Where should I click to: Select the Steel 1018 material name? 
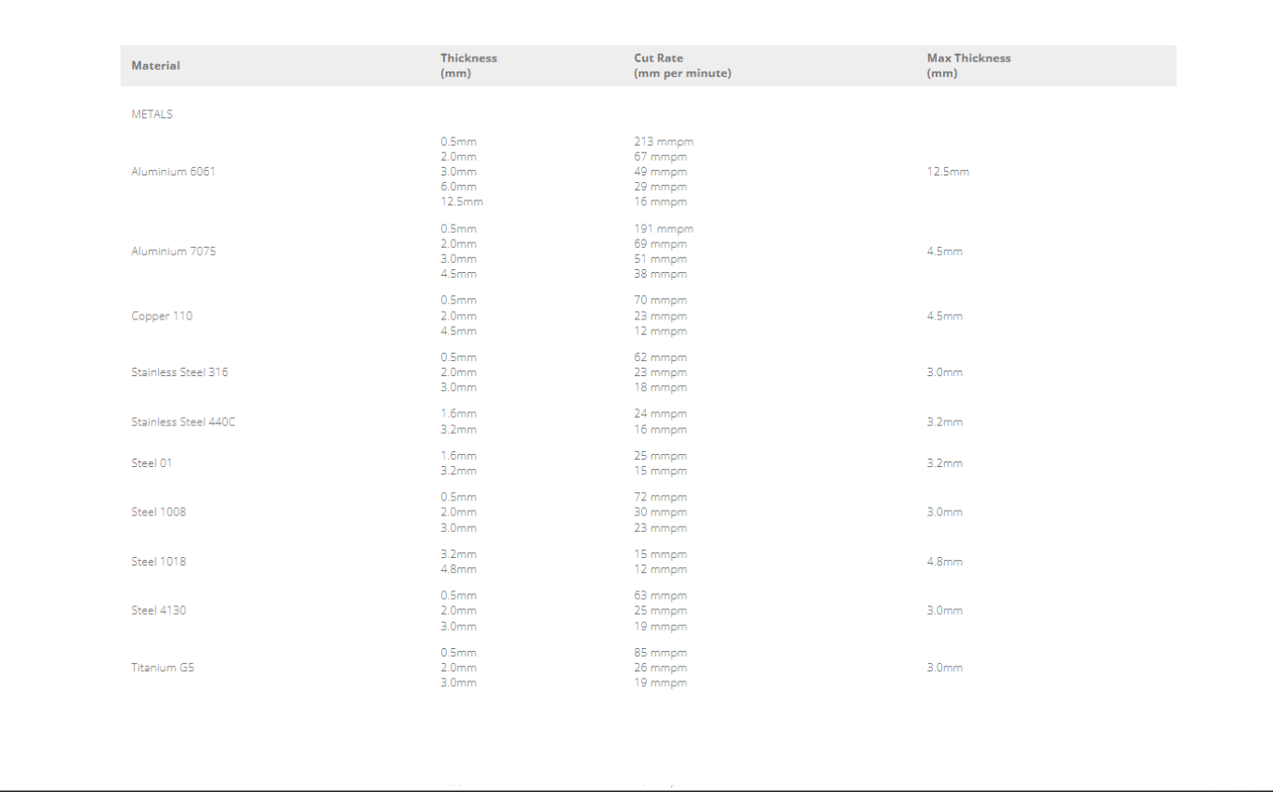coord(158,562)
